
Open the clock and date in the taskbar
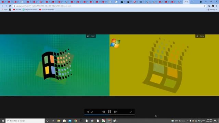pyautogui.click(x=209, y=121)
